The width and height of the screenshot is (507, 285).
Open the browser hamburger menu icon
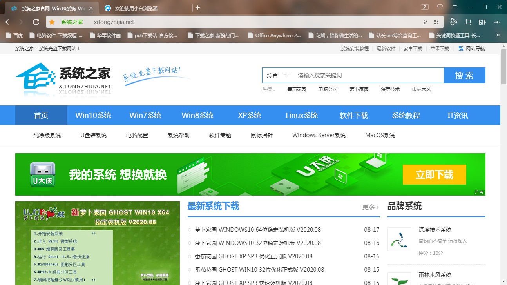454,7
